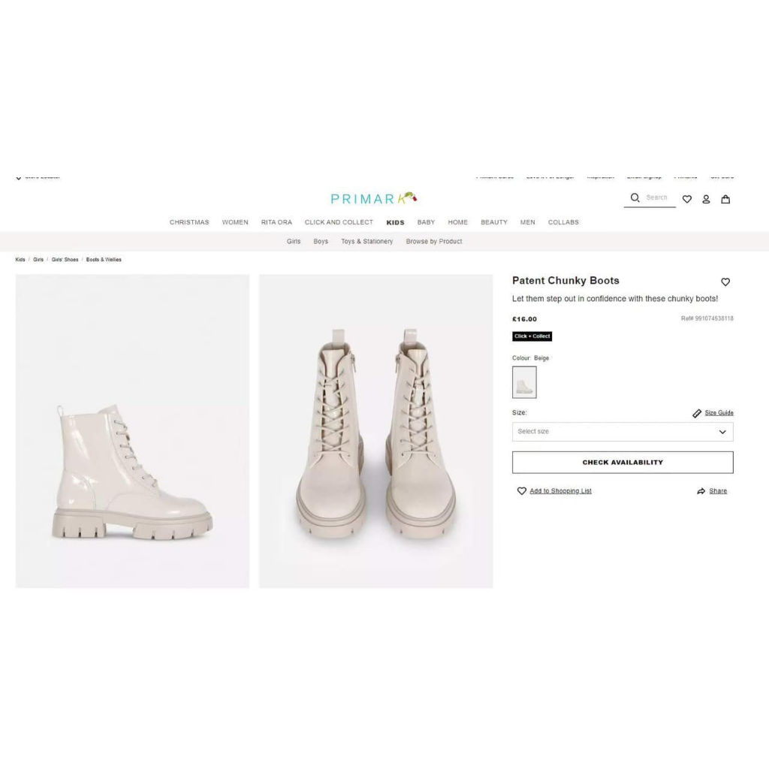769x769 pixels.
Task: Open the KIDS menu item
Action: [395, 222]
